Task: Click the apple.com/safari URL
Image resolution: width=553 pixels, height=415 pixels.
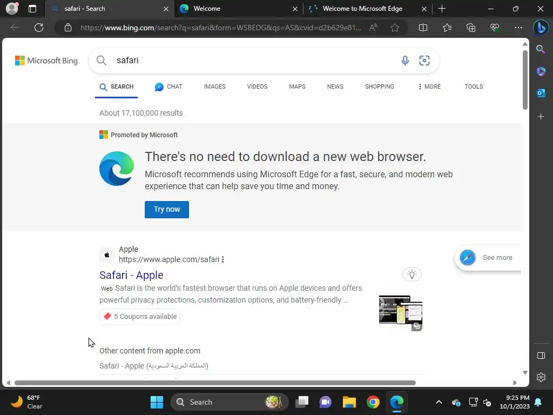Action: [169, 259]
